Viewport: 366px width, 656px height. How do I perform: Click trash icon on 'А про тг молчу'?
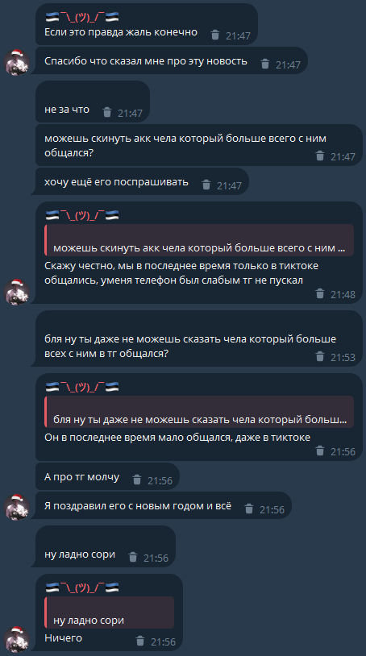tap(137, 480)
